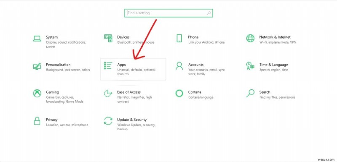
Task: Click the Personalization paintbrush icon
Action: 37,66
